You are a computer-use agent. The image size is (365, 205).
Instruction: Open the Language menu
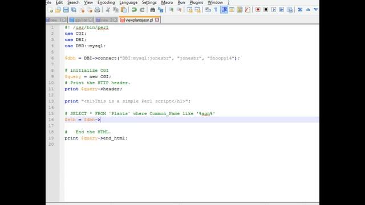click(x=128, y=2)
